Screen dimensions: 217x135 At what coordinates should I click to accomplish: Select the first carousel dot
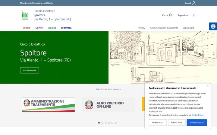coord(99,123)
